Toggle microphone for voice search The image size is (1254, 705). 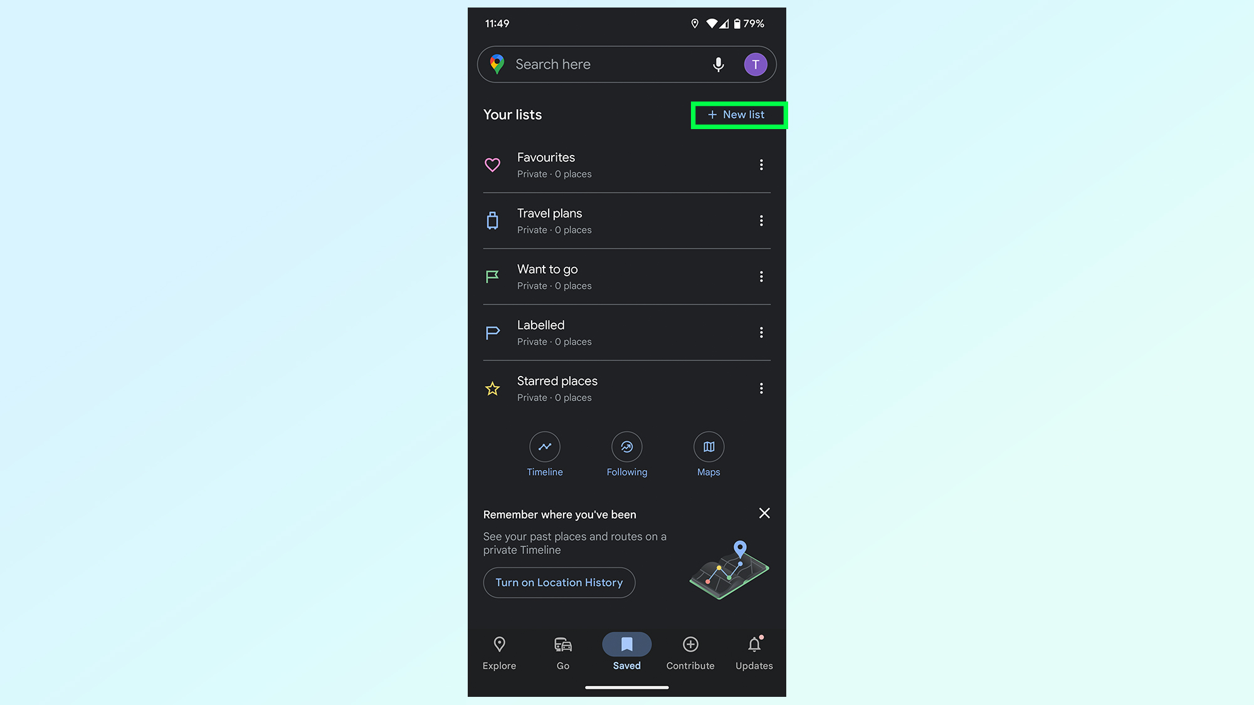click(x=719, y=64)
